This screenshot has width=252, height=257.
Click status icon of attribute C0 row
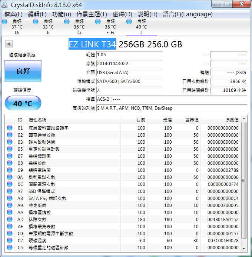10,233
